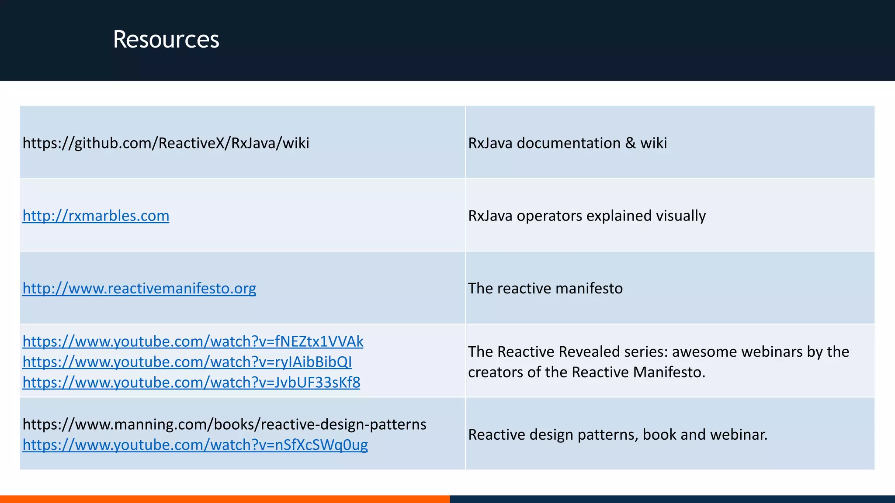Open the reactivemanifesto.org link
The width and height of the screenshot is (895, 503).
point(139,288)
